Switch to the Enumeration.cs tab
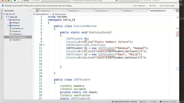This screenshot has height=103, width=184. (x=101, y=11)
